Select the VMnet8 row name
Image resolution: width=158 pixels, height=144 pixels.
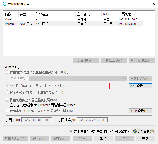pyautogui.click(x=9, y=24)
